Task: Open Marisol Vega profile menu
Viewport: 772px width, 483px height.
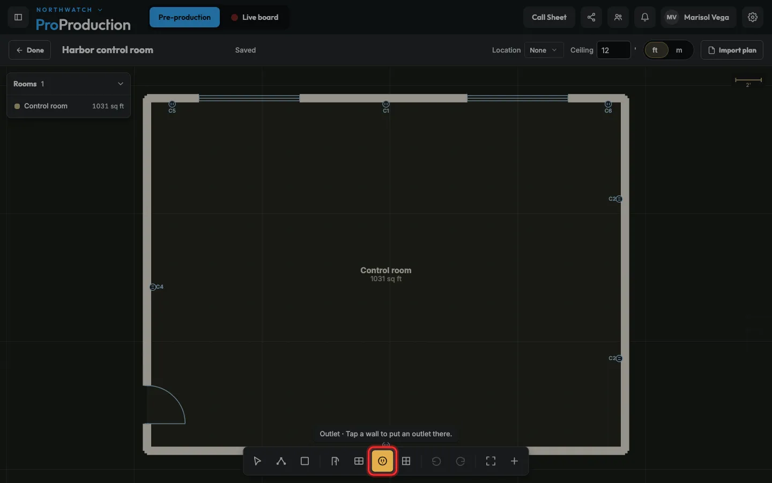Action: coord(698,17)
